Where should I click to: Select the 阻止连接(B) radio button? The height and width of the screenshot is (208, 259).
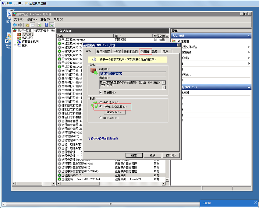click(x=101, y=118)
